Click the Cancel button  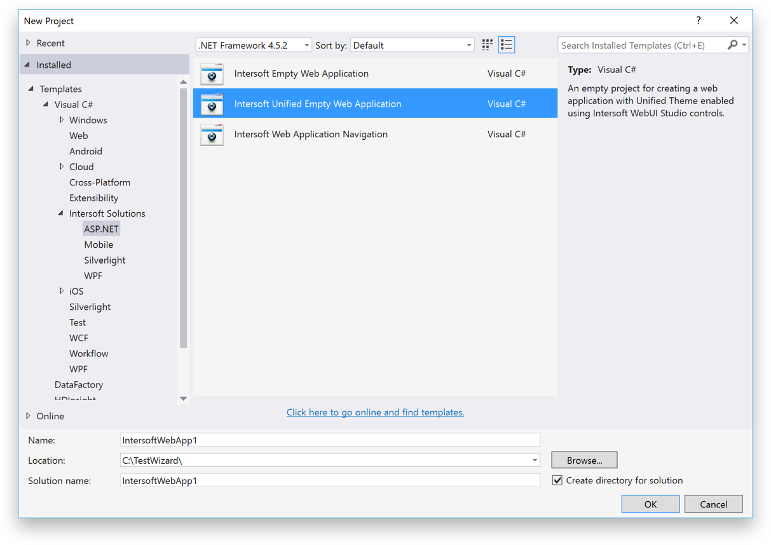click(714, 504)
